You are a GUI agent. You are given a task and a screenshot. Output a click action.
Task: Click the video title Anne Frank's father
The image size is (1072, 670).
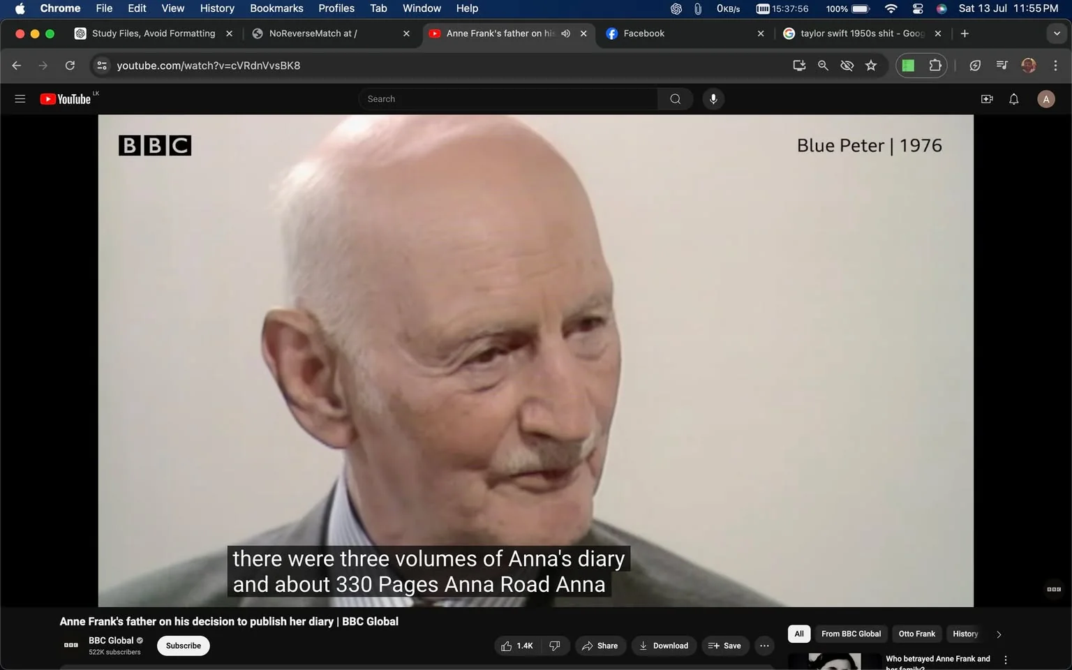click(229, 621)
